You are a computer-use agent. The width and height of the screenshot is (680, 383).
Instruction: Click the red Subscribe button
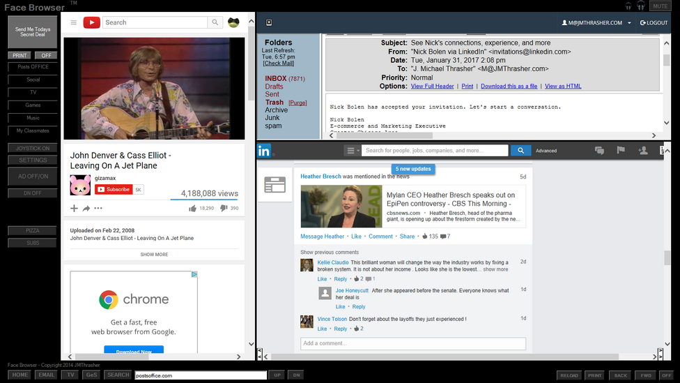tap(114, 189)
